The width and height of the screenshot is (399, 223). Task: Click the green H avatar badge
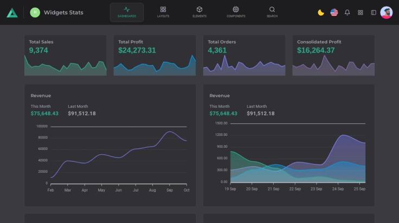(35, 12)
